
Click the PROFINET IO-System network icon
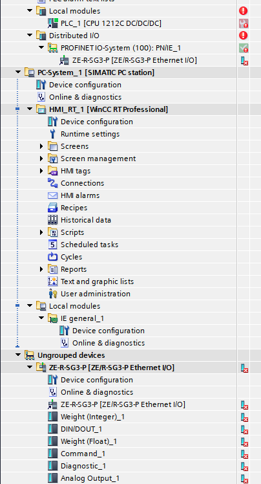pos(53,48)
